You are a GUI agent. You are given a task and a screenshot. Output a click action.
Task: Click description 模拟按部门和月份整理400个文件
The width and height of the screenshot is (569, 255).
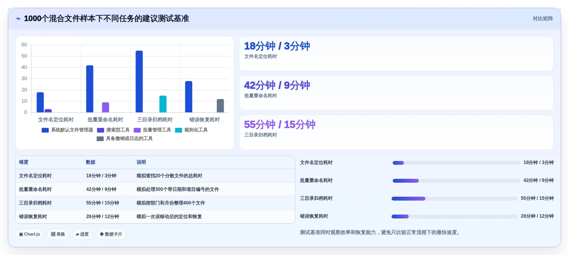click(171, 203)
